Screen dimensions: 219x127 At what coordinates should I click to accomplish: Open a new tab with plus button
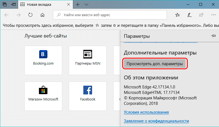78,5
